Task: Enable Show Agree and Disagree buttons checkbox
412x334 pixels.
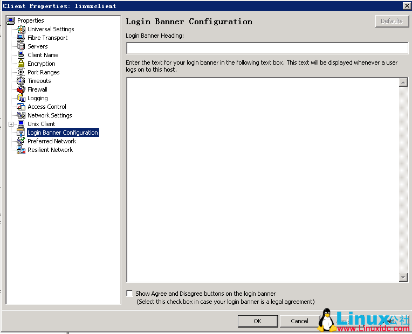Action: tap(129, 293)
